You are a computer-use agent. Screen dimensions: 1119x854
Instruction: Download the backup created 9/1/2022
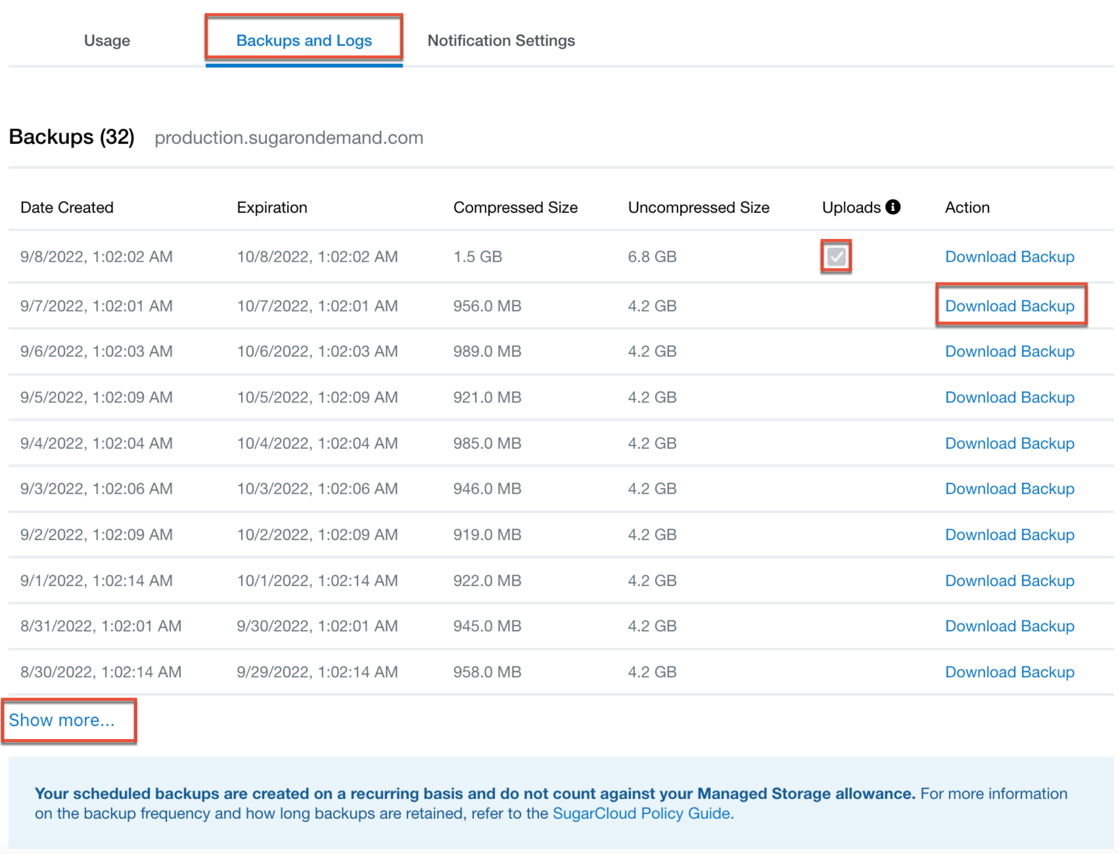(x=1009, y=580)
